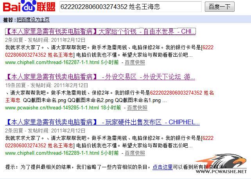Open 百度快照 for chiphell thread-162289
The height and width of the screenshot is (179, 251).
click(135, 153)
